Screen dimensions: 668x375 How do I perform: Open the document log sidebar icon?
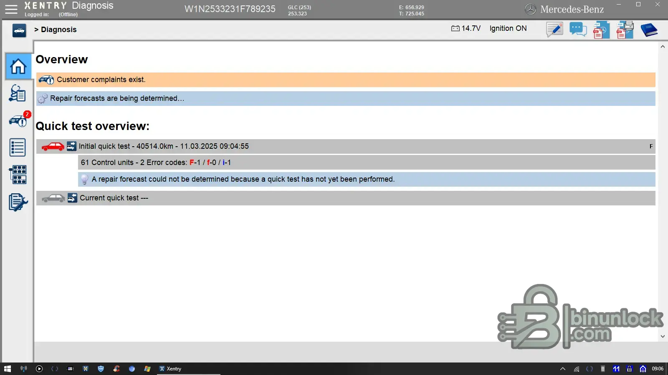click(18, 202)
